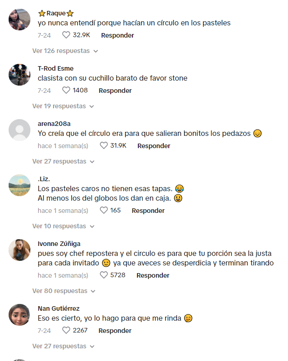Like T-Rod Esme's comment heart

tap(66, 90)
